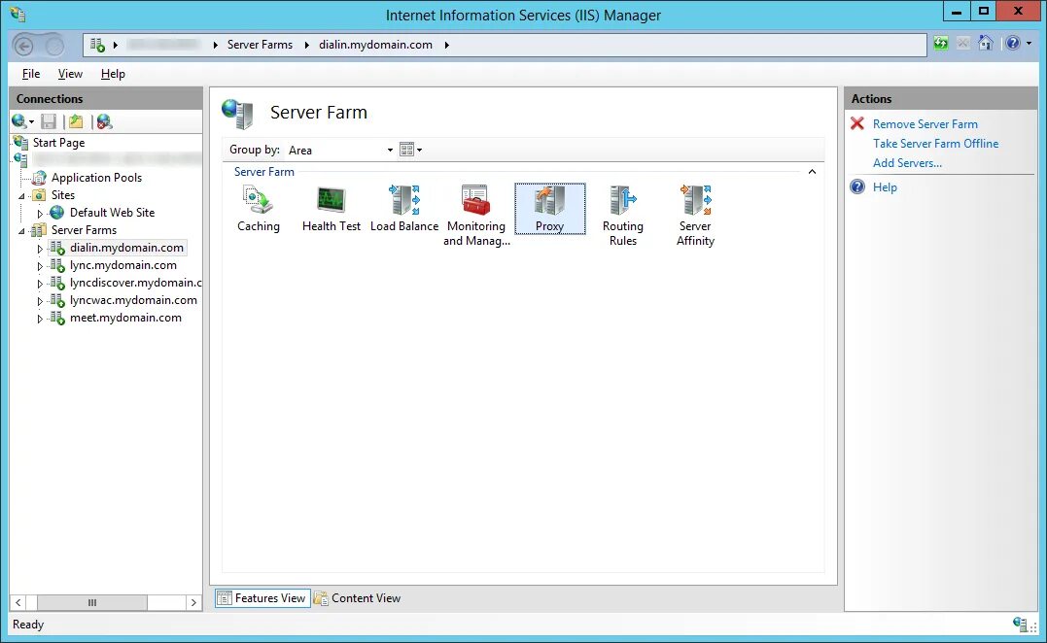This screenshot has height=643, width=1047.
Task: Open the Health Test feature
Action: 332,210
